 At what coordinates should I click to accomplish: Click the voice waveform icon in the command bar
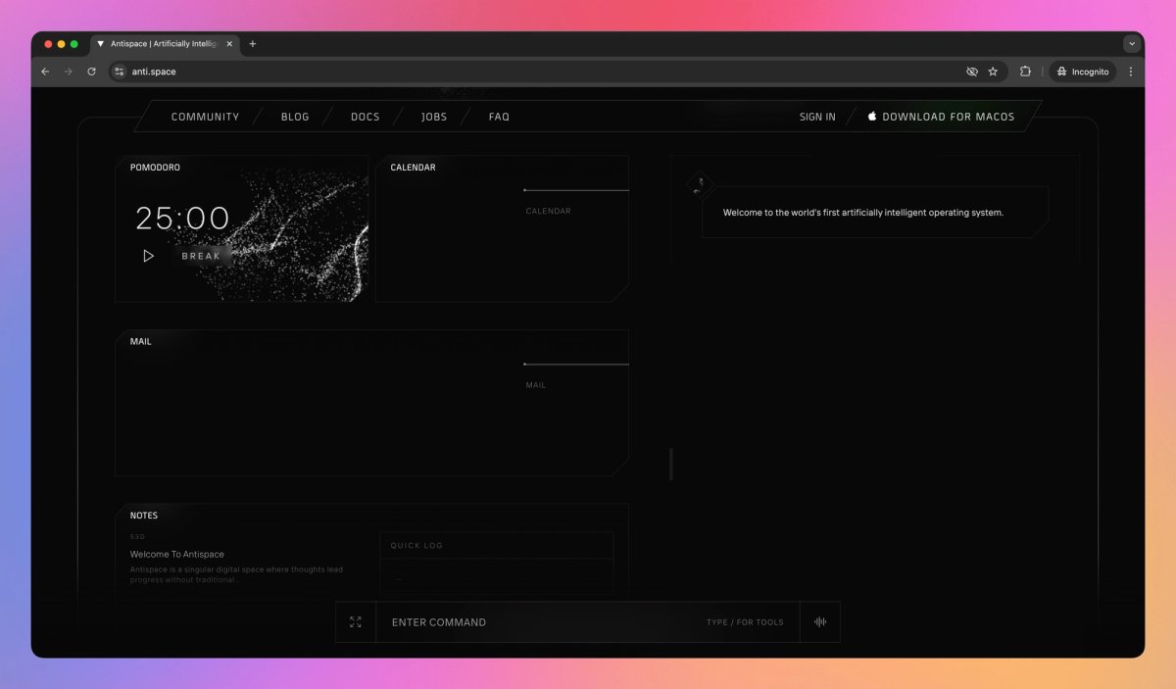(x=820, y=621)
